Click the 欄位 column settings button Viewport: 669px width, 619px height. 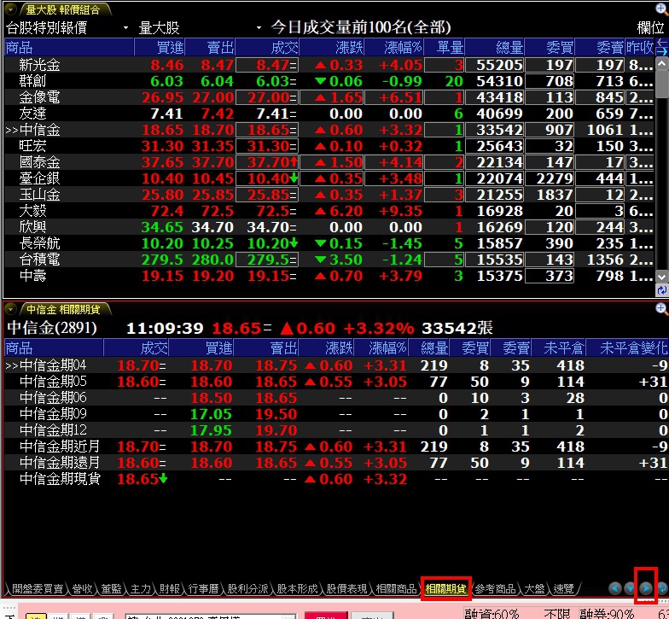coord(650,28)
